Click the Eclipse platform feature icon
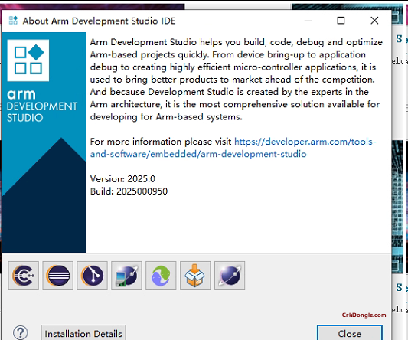This screenshot has height=340, width=408. pyautogui.click(x=57, y=276)
